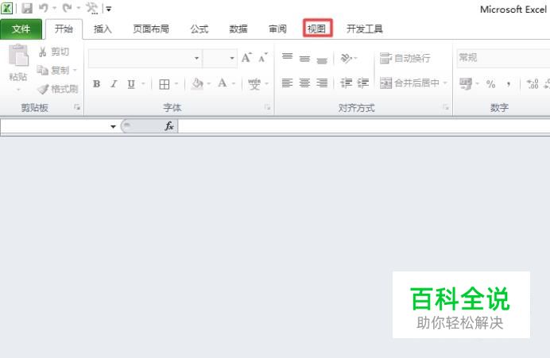Open the font size dropdown
The height and width of the screenshot is (358, 550).
point(232,58)
